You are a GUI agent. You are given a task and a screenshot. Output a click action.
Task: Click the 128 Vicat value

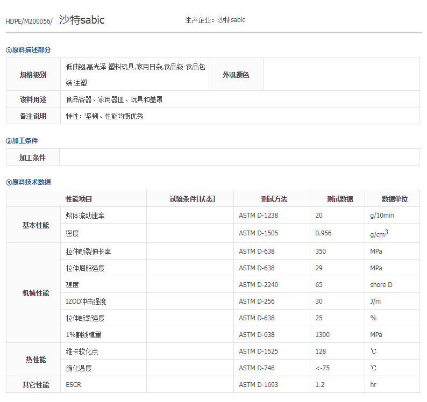point(321,351)
